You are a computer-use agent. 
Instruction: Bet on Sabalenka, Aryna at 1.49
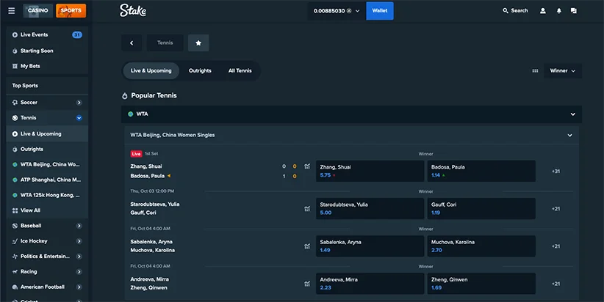coord(370,246)
